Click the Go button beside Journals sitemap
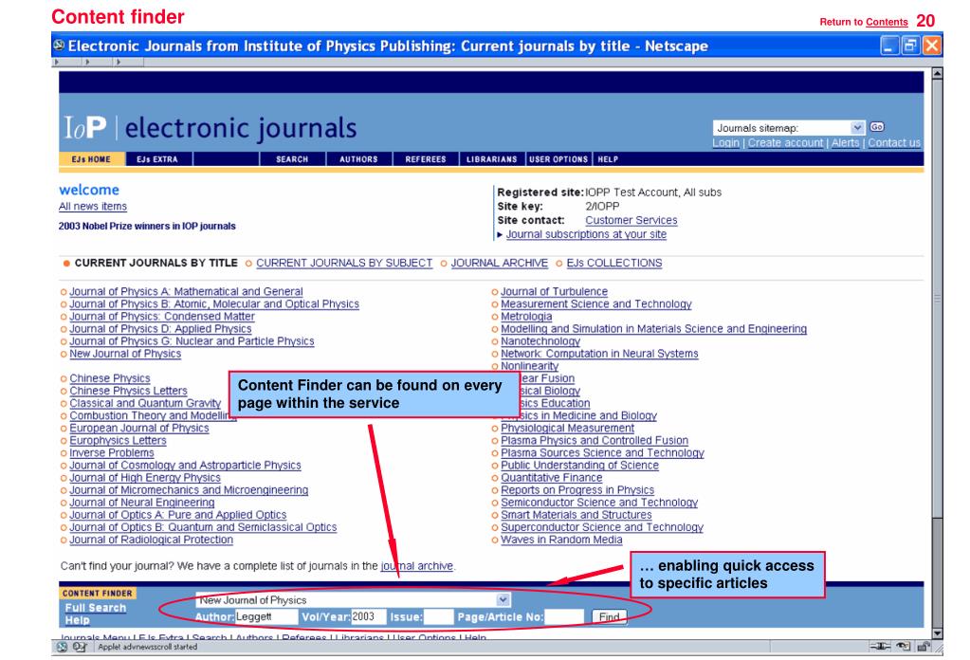 [876, 127]
